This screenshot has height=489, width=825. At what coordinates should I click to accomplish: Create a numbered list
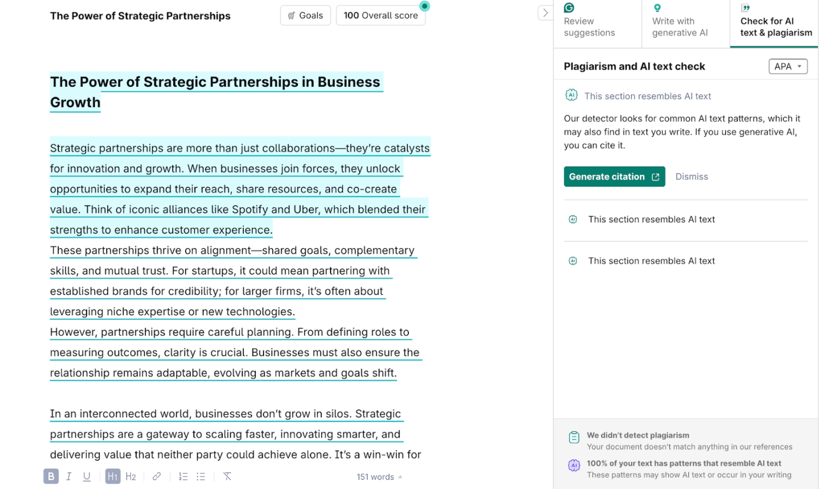[183, 477]
